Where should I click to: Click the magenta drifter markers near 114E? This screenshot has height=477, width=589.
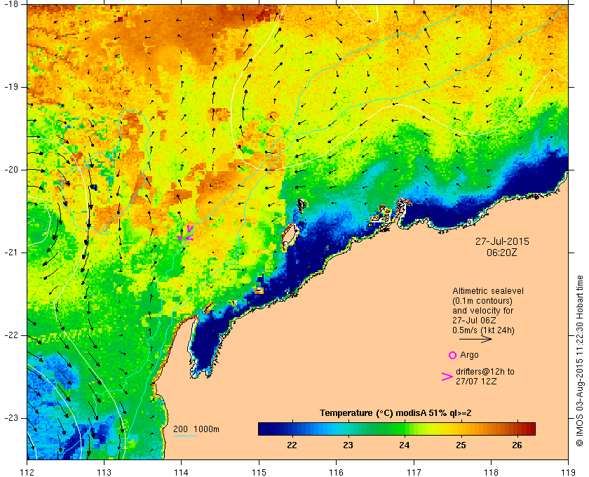[186, 234]
